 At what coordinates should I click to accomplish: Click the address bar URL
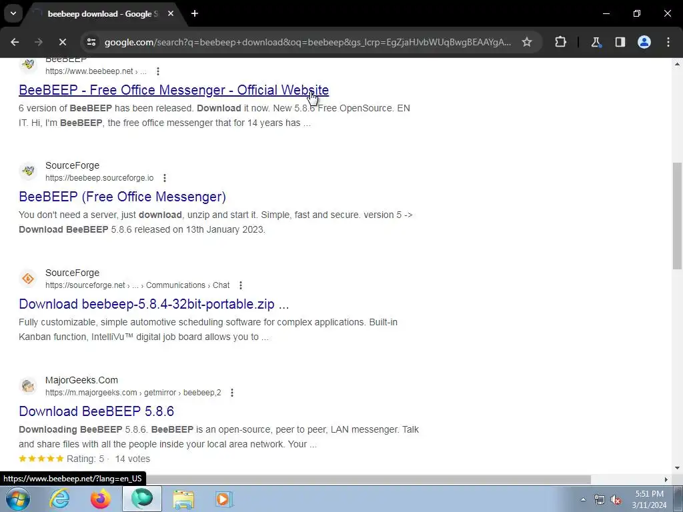click(307, 42)
